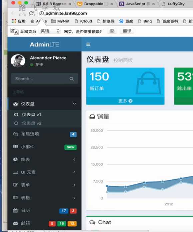
Task: Switch to the JavaScript tab
Action: pyautogui.click(x=137, y=4)
